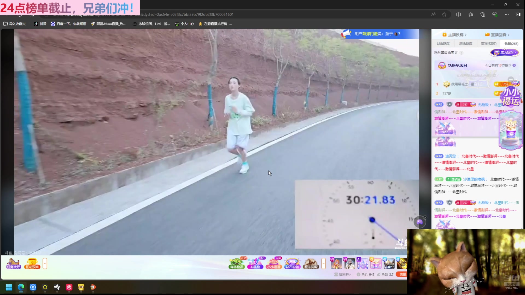Open the 小小福运 icon in bottom toolbar
The height and width of the screenshot is (295, 525).
pyautogui.click(x=274, y=264)
